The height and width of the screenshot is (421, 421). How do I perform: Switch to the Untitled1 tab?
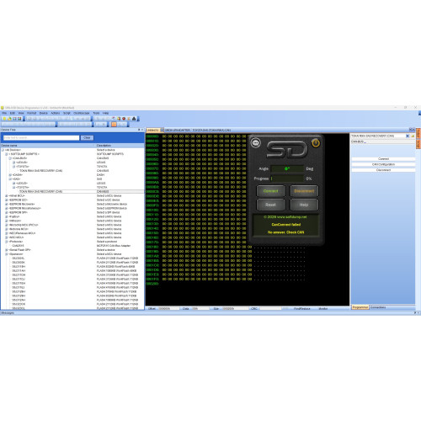pyautogui.click(x=152, y=131)
